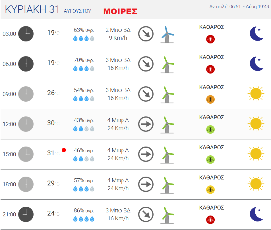Click the orange mosquito indicator at 09:00

point(210,99)
